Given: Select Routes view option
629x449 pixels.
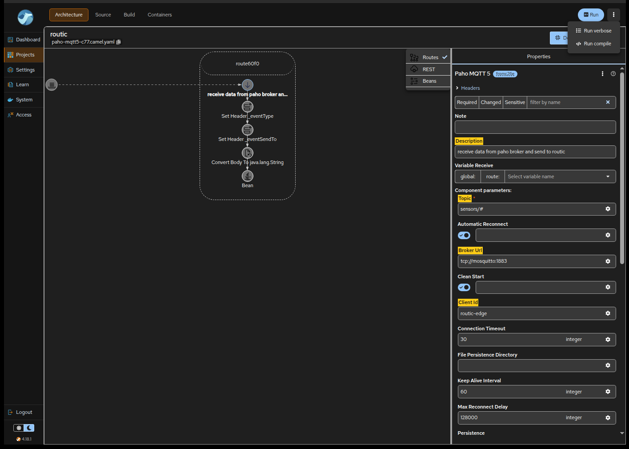Looking at the screenshot, I should [x=429, y=57].
